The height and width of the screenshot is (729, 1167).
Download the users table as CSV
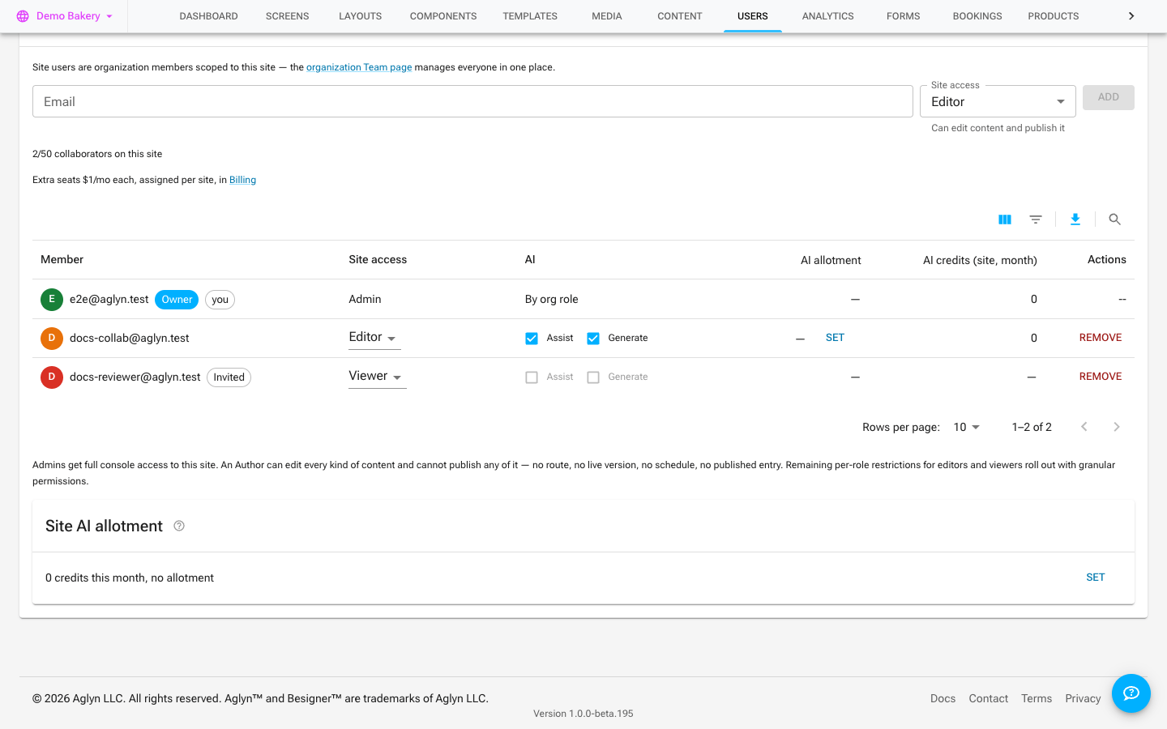pos(1075,220)
